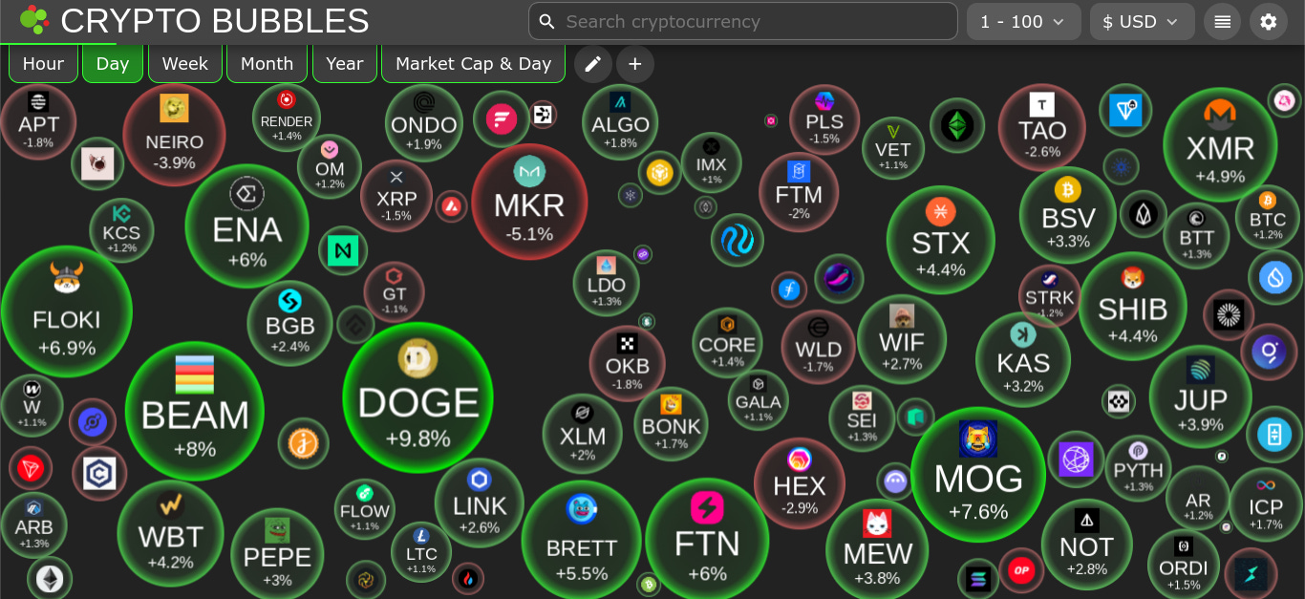Select the FTN bubble

[x=707, y=540]
